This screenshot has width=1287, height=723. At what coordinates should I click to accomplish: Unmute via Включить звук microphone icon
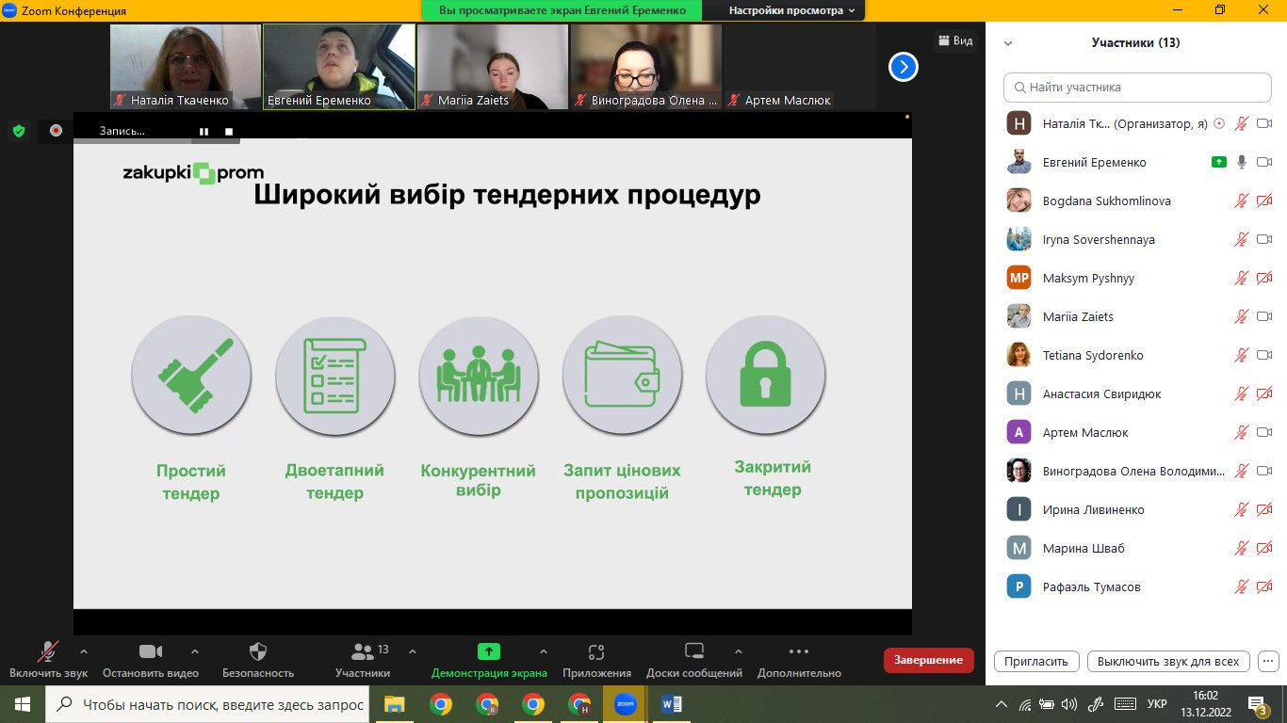click(48, 651)
